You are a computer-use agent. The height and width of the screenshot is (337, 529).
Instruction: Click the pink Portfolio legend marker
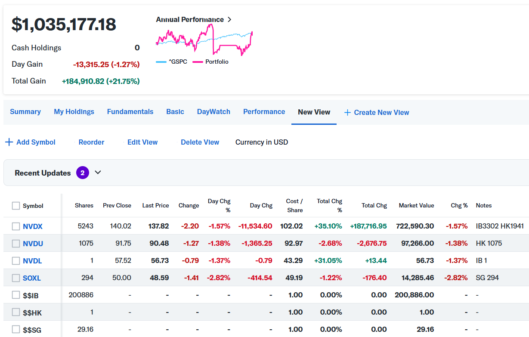198,62
